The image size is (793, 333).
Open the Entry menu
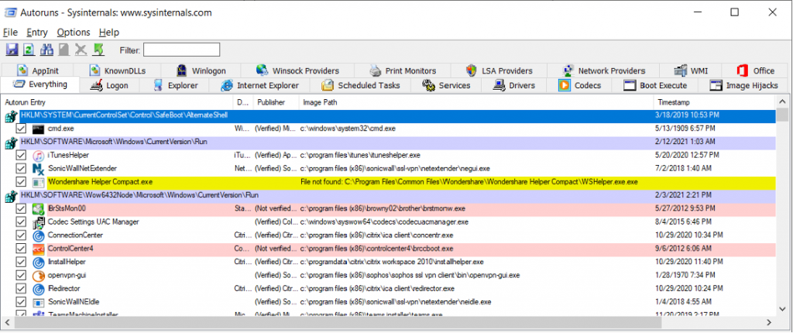point(37,33)
